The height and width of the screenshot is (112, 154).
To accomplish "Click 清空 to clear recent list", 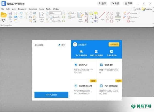I will [62, 45].
